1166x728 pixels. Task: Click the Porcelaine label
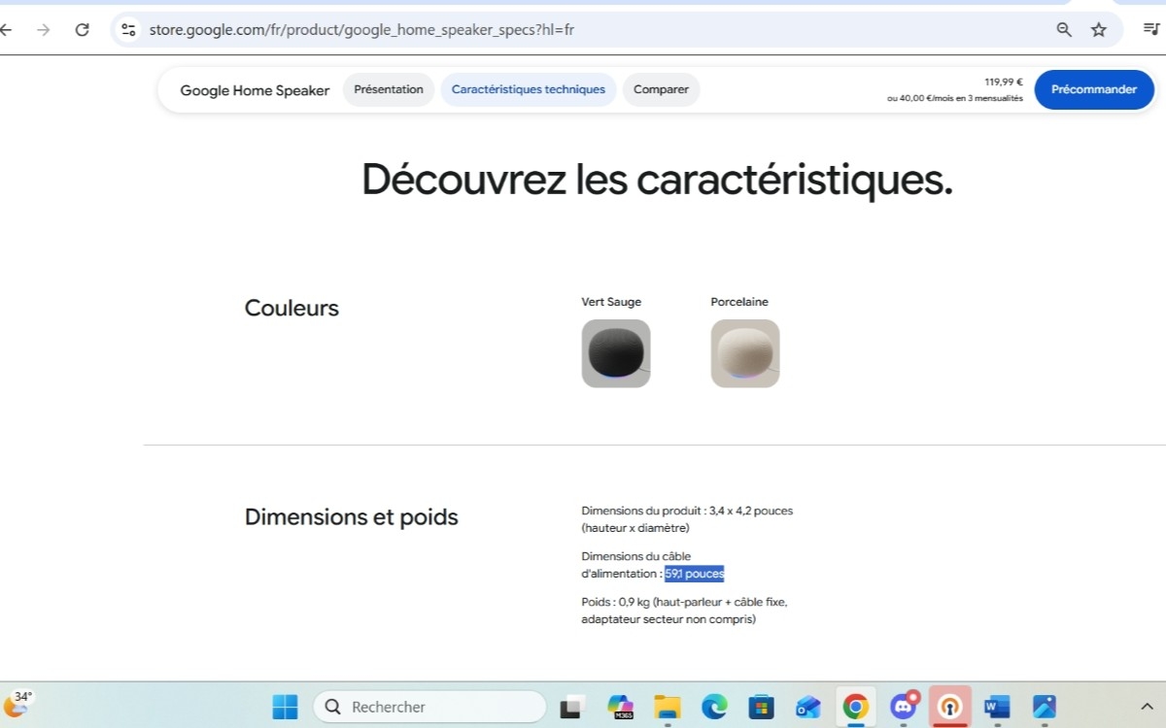[739, 302]
